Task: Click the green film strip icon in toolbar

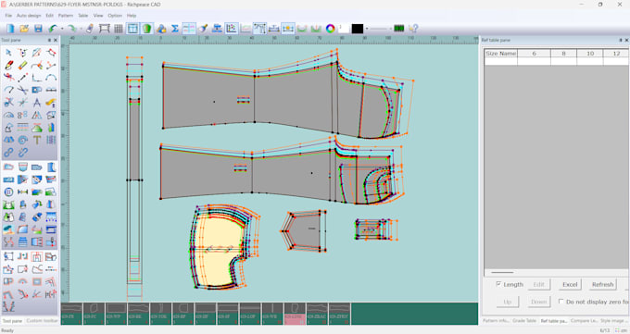Action: 398,29
